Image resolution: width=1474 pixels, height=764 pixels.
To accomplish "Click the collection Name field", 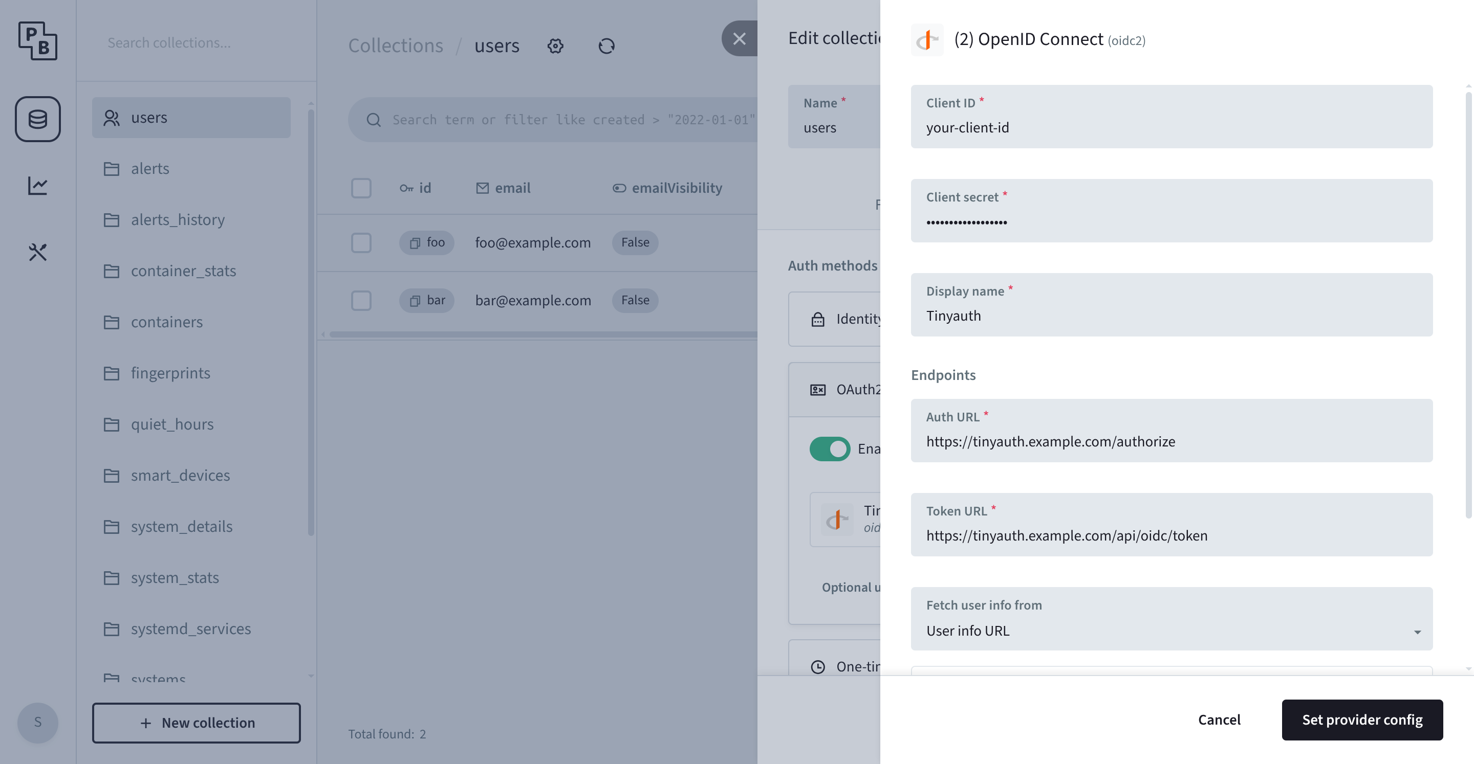I will 834,117.
